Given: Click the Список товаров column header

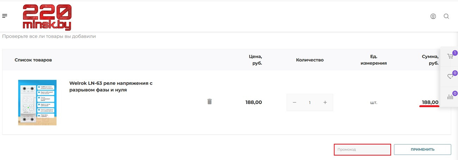Looking at the screenshot, I should (33, 60).
